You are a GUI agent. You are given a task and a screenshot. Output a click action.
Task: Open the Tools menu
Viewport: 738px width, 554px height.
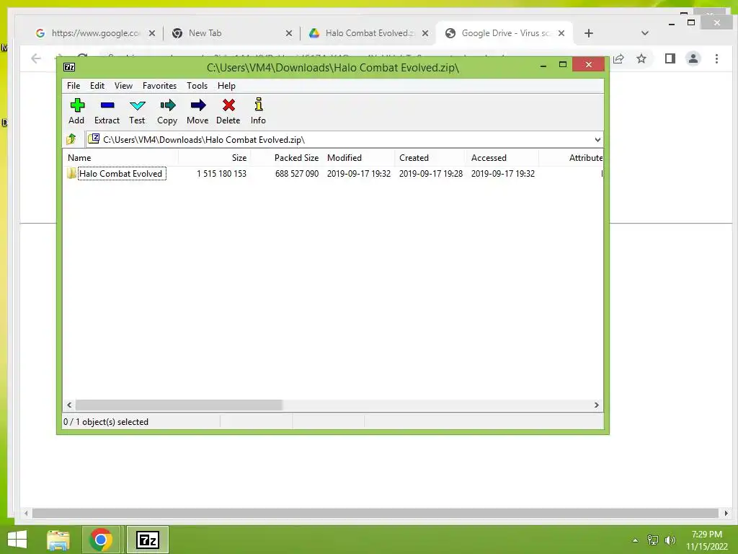(197, 86)
